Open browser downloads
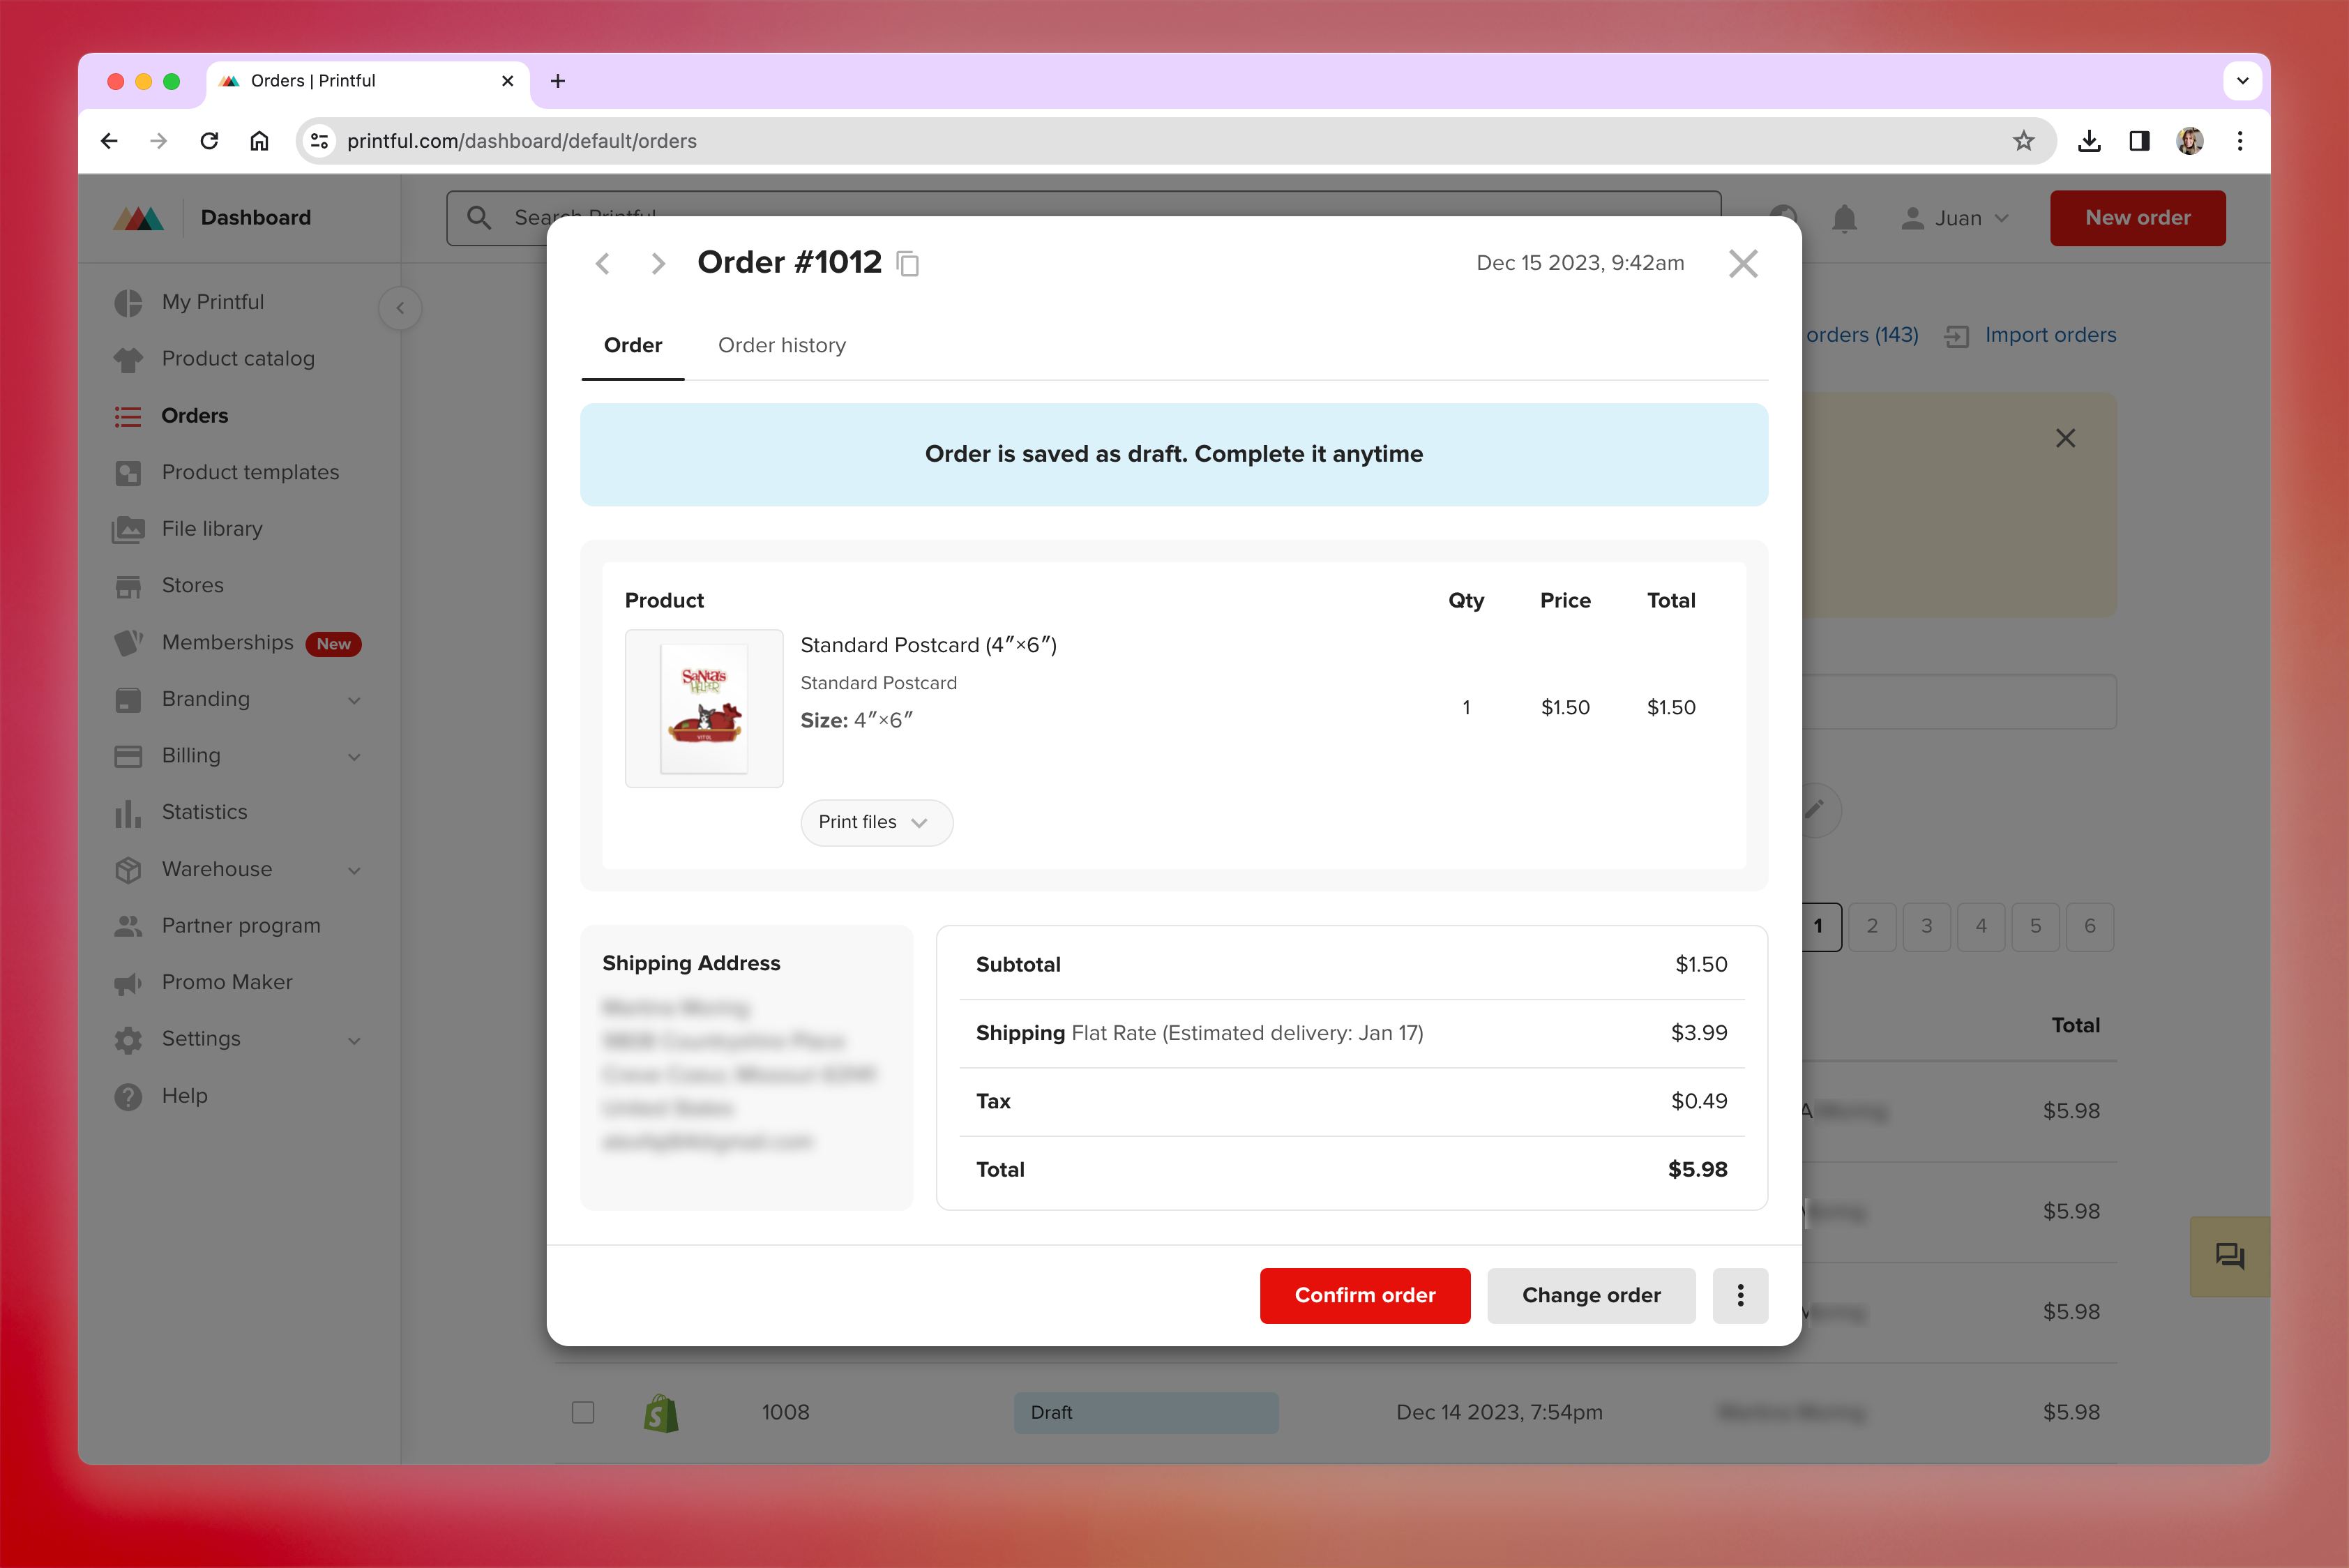2349x1568 pixels. point(2089,141)
